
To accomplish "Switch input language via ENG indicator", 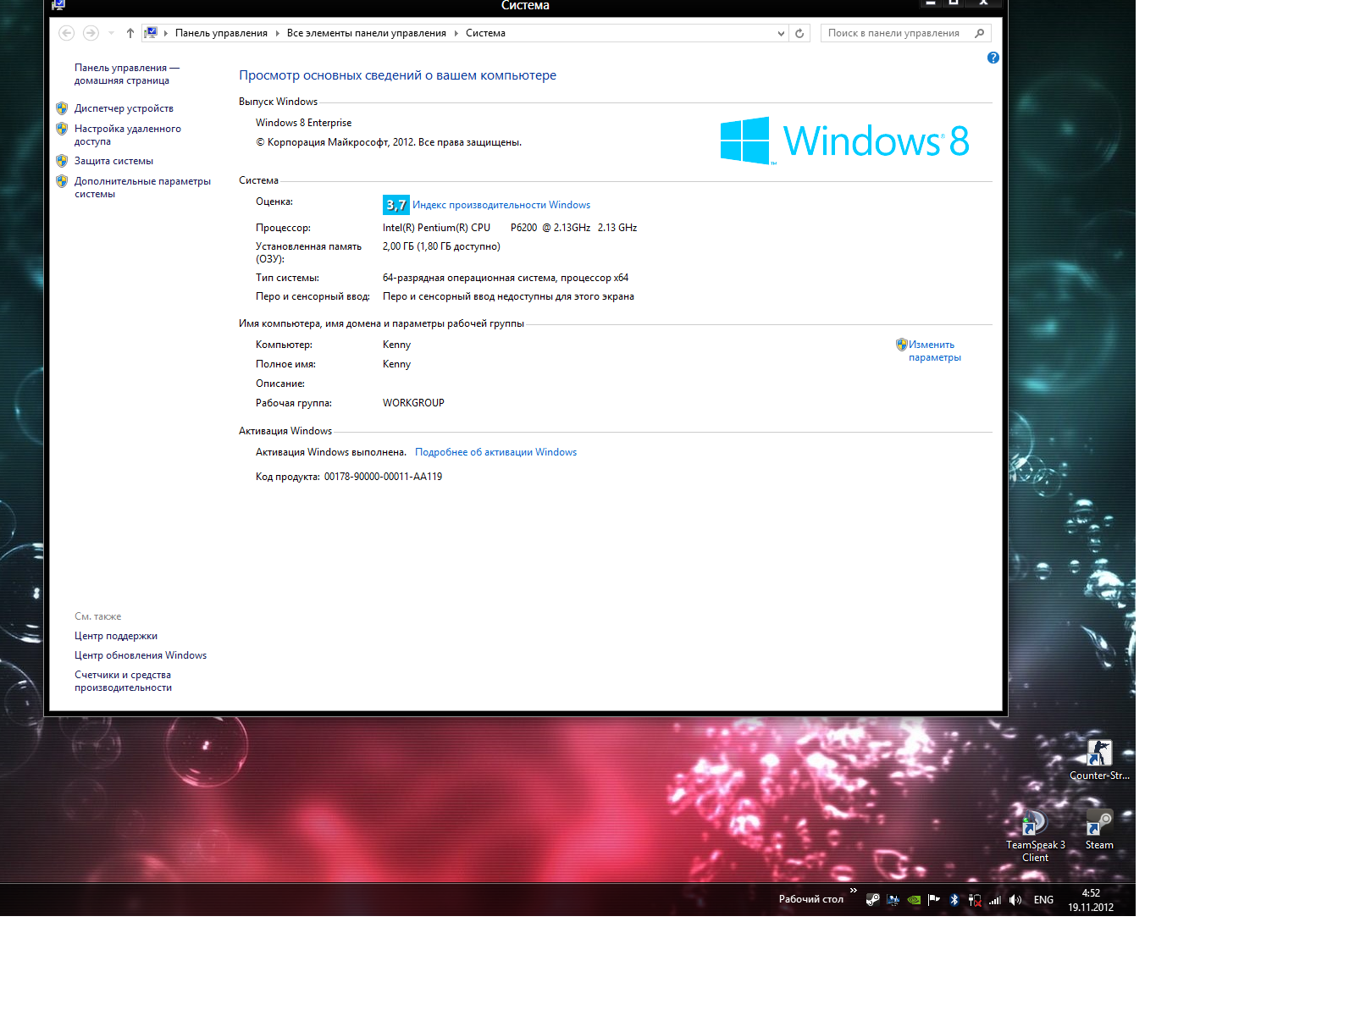I will (x=1043, y=900).
